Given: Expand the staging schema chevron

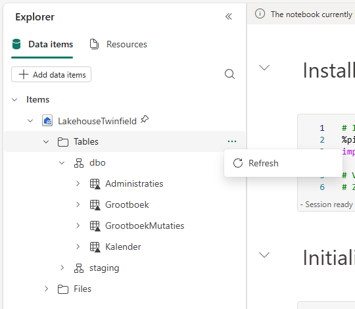Looking at the screenshot, I should pos(62,268).
